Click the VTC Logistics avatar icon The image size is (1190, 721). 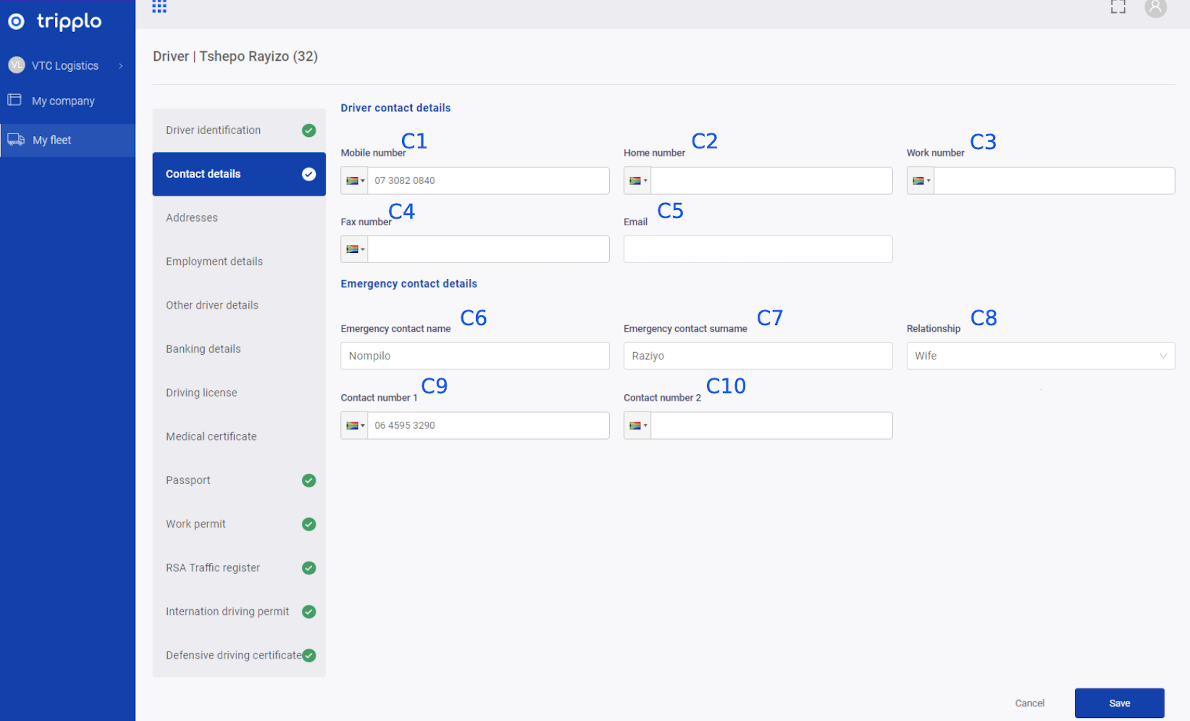[x=17, y=65]
